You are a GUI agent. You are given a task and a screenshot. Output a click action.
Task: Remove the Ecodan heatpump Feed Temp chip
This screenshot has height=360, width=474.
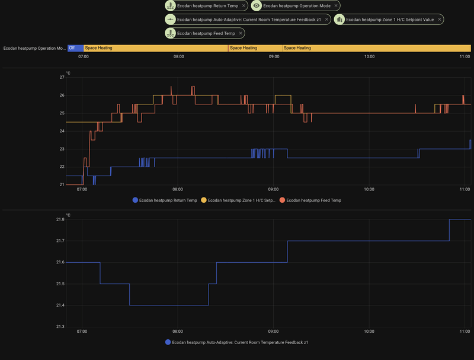pos(241,33)
